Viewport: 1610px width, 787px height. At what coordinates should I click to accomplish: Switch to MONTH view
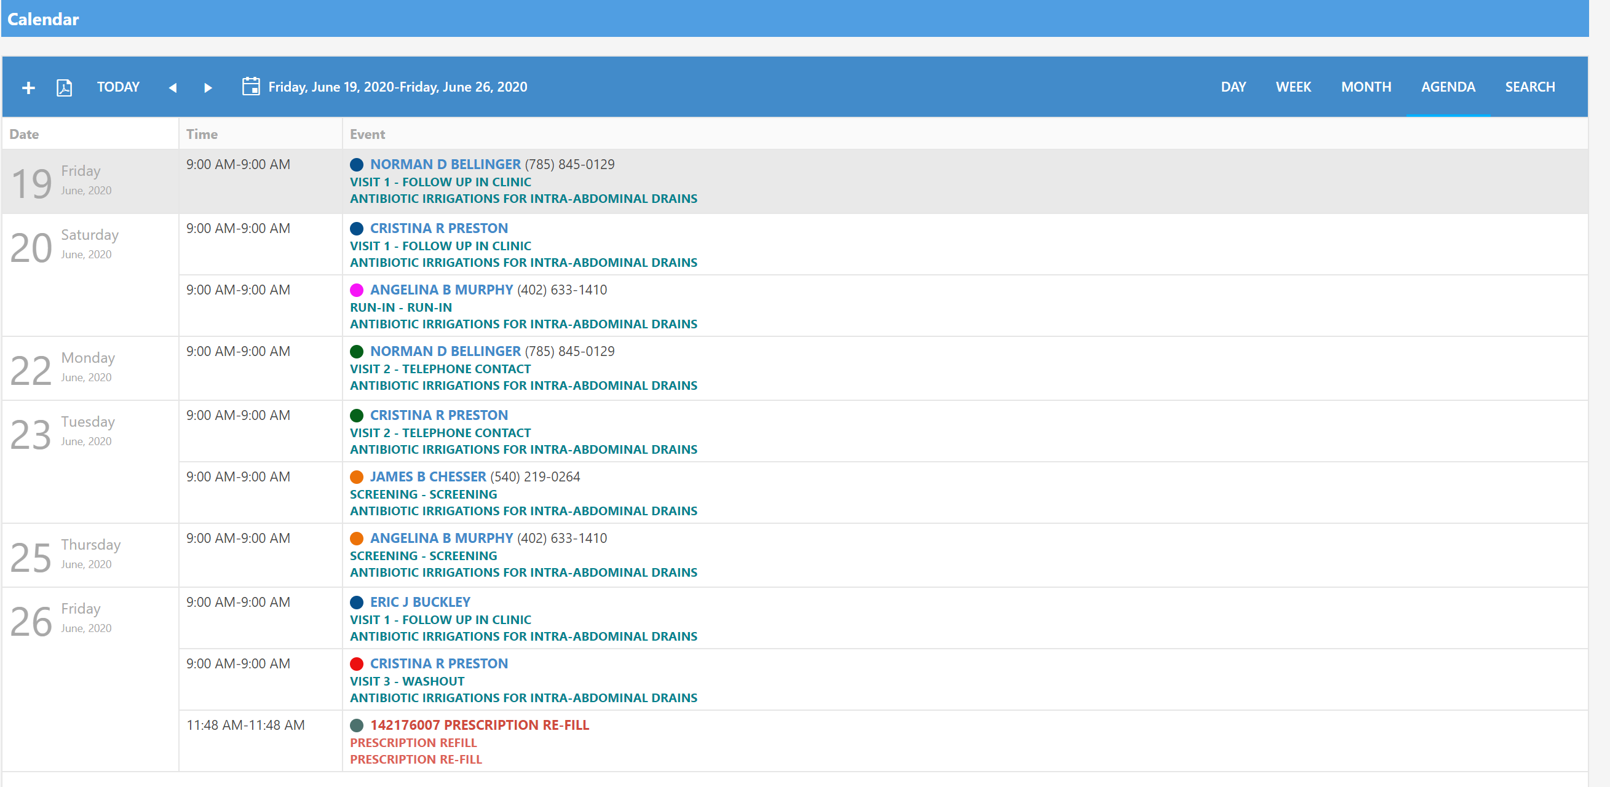pos(1366,87)
